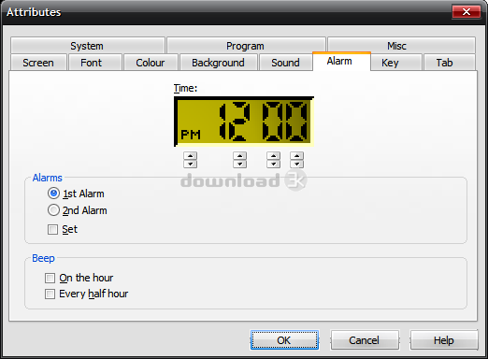Select the 2nd Alarm radio button
The width and height of the screenshot is (488, 359).
[x=53, y=210]
